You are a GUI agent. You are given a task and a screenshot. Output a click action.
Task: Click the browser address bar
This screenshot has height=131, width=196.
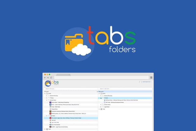(101, 78)
